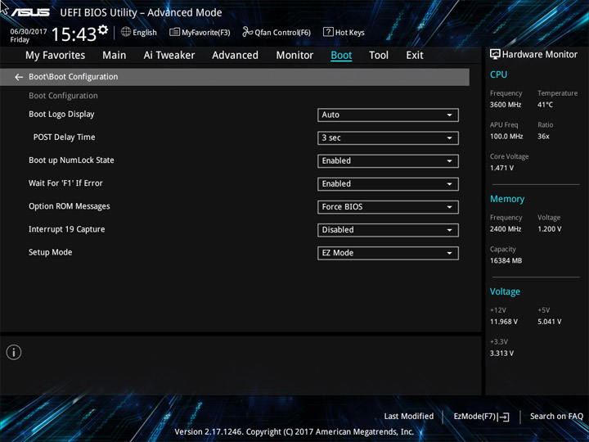Click the 15:43 clock time
Viewport: 589px width, 442px height.
tap(74, 34)
